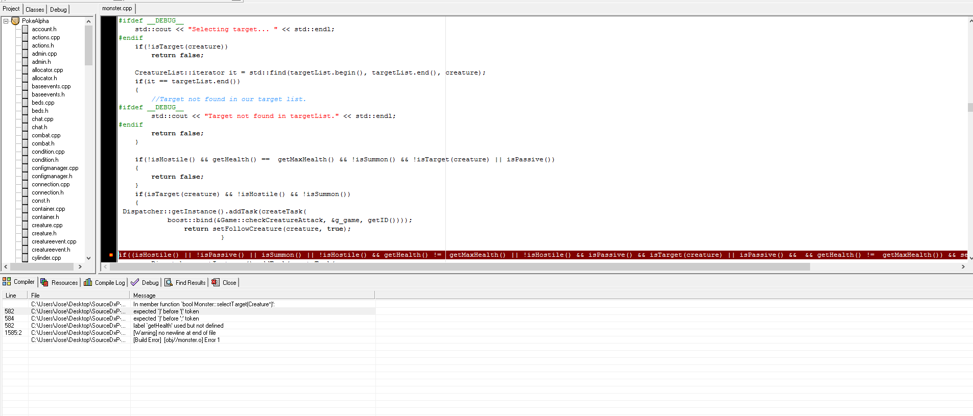Click the Compiler tab icon

click(7, 281)
